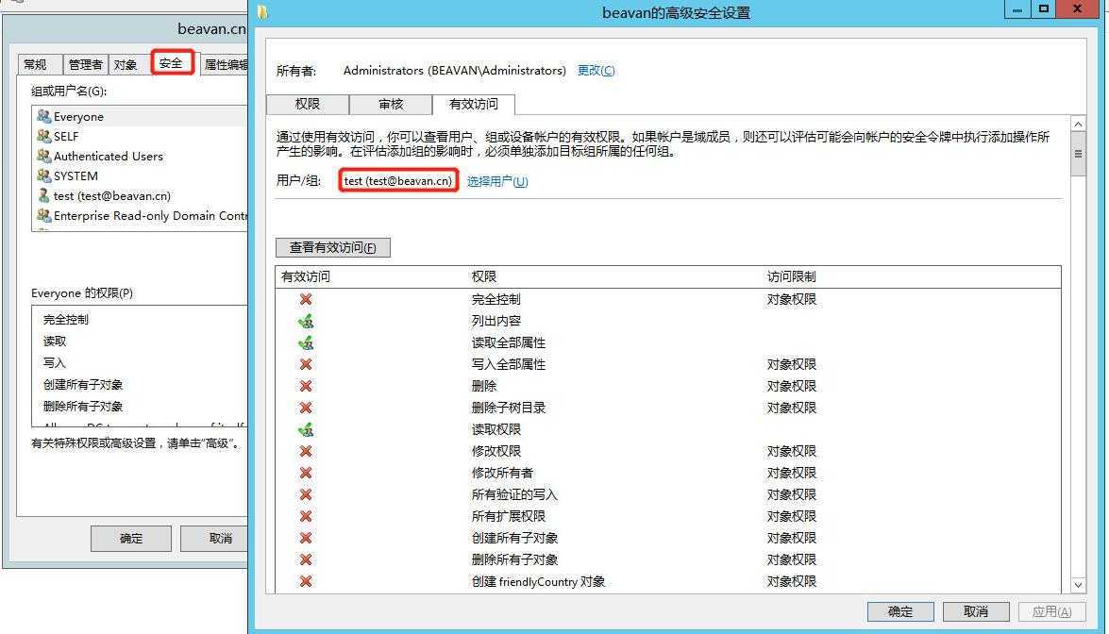The image size is (1109, 634).
Task: Click the 读取全部属性 permission text
Action: (x=509, y=342)
